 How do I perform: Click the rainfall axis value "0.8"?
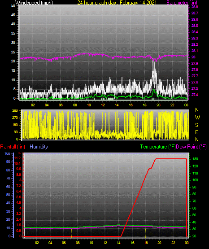(19, 231)
